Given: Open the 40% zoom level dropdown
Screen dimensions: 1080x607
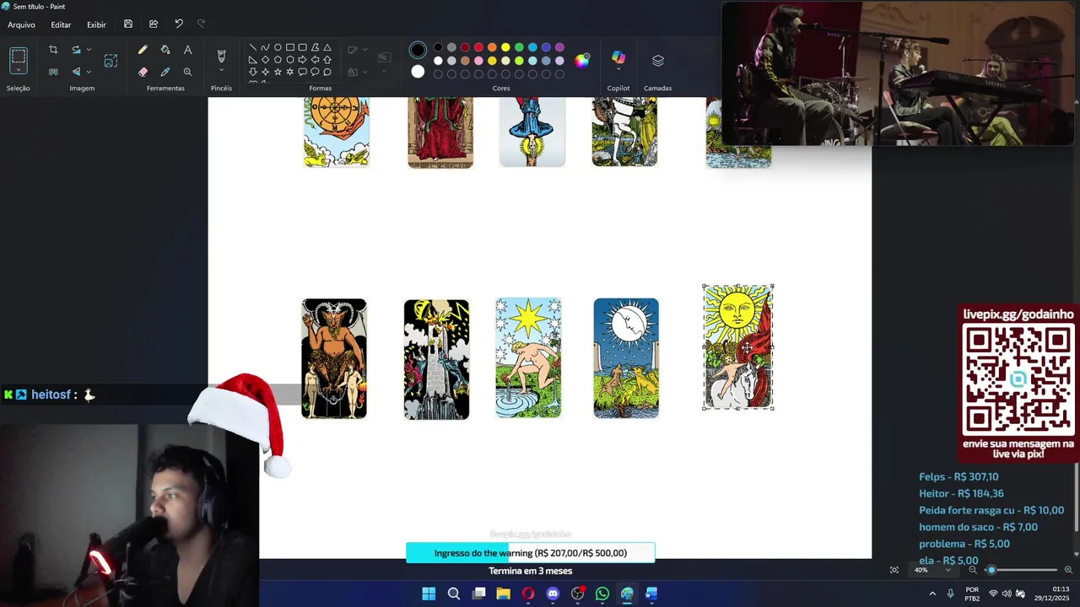Looking at the screenshot, I should click(x=933, y=570).
